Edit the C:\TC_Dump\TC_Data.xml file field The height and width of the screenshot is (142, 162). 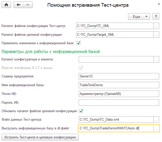coord(116,119)
